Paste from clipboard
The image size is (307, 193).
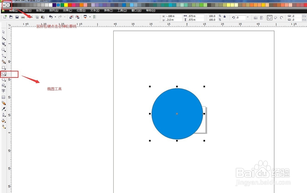pyautogui.click(x=43, y=17)
